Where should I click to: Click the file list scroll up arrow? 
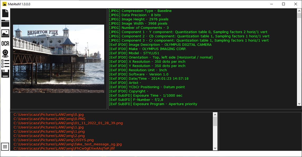215,115
